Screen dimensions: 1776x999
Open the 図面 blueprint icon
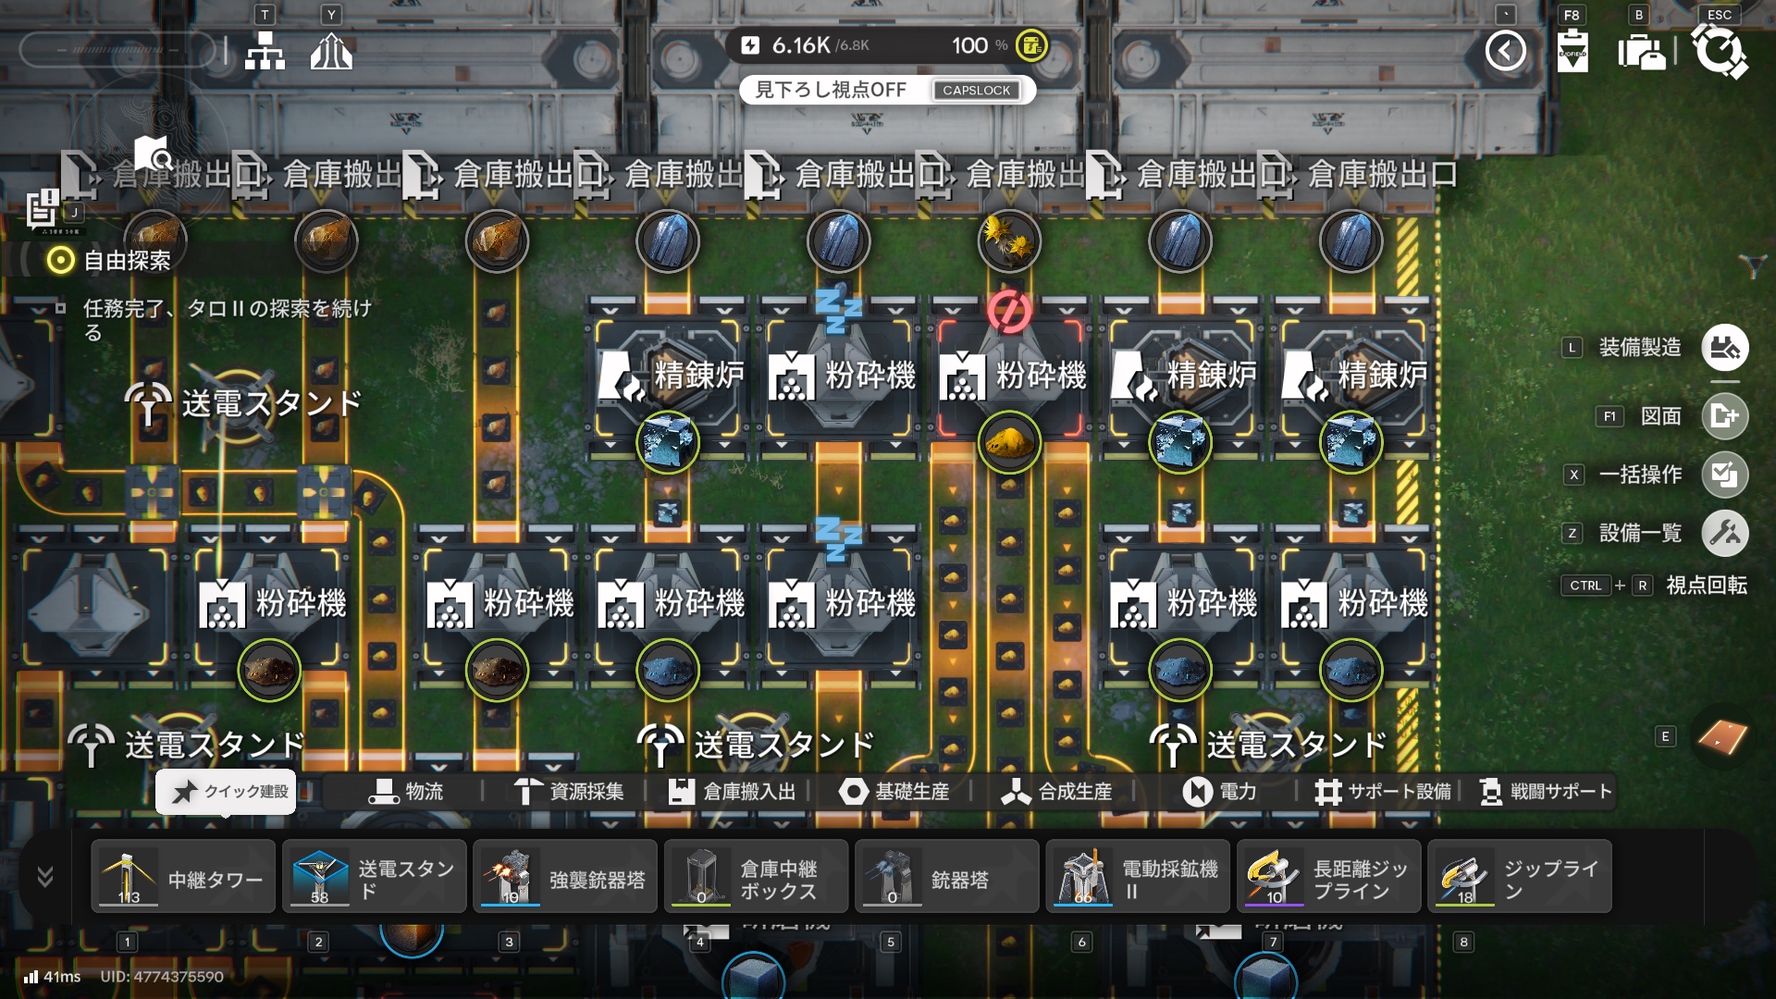pos(1724,416)
